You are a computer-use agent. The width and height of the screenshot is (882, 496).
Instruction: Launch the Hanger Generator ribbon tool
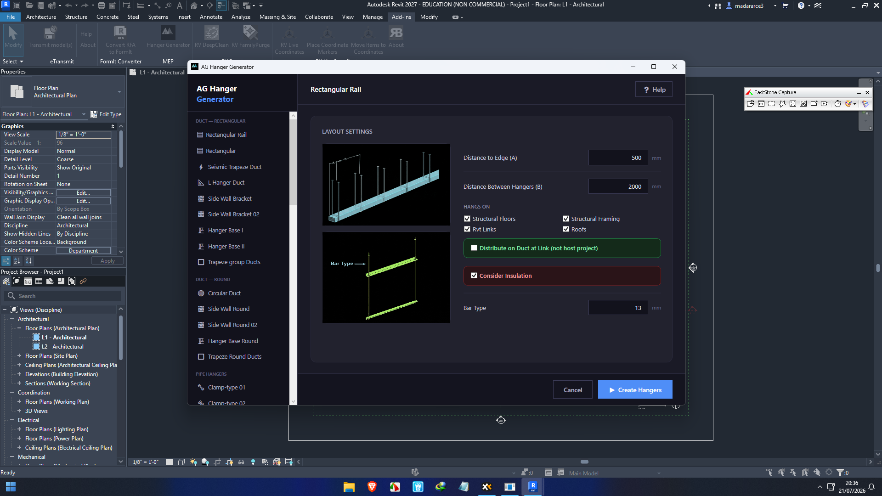[x=168, y=37]
